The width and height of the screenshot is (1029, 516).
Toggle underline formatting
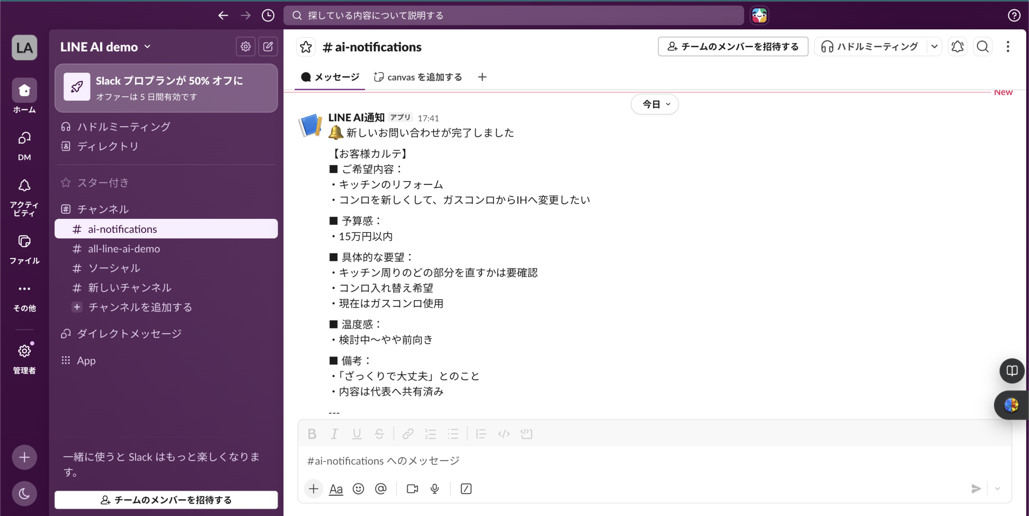point(357,434)
